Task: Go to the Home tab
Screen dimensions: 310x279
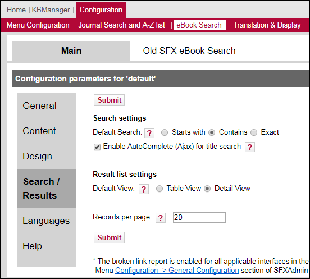Action: click(16, 10)
